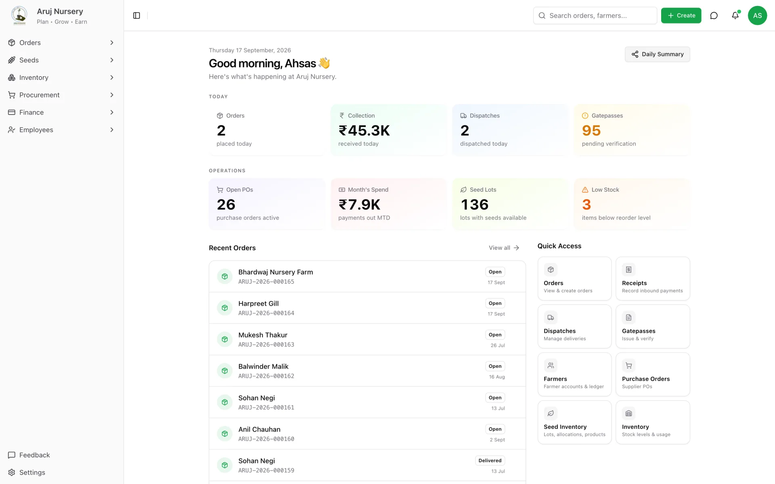Viewport: 775px width, 484px height.
Task: Open the AS user avatar menu
Action: 757,15
